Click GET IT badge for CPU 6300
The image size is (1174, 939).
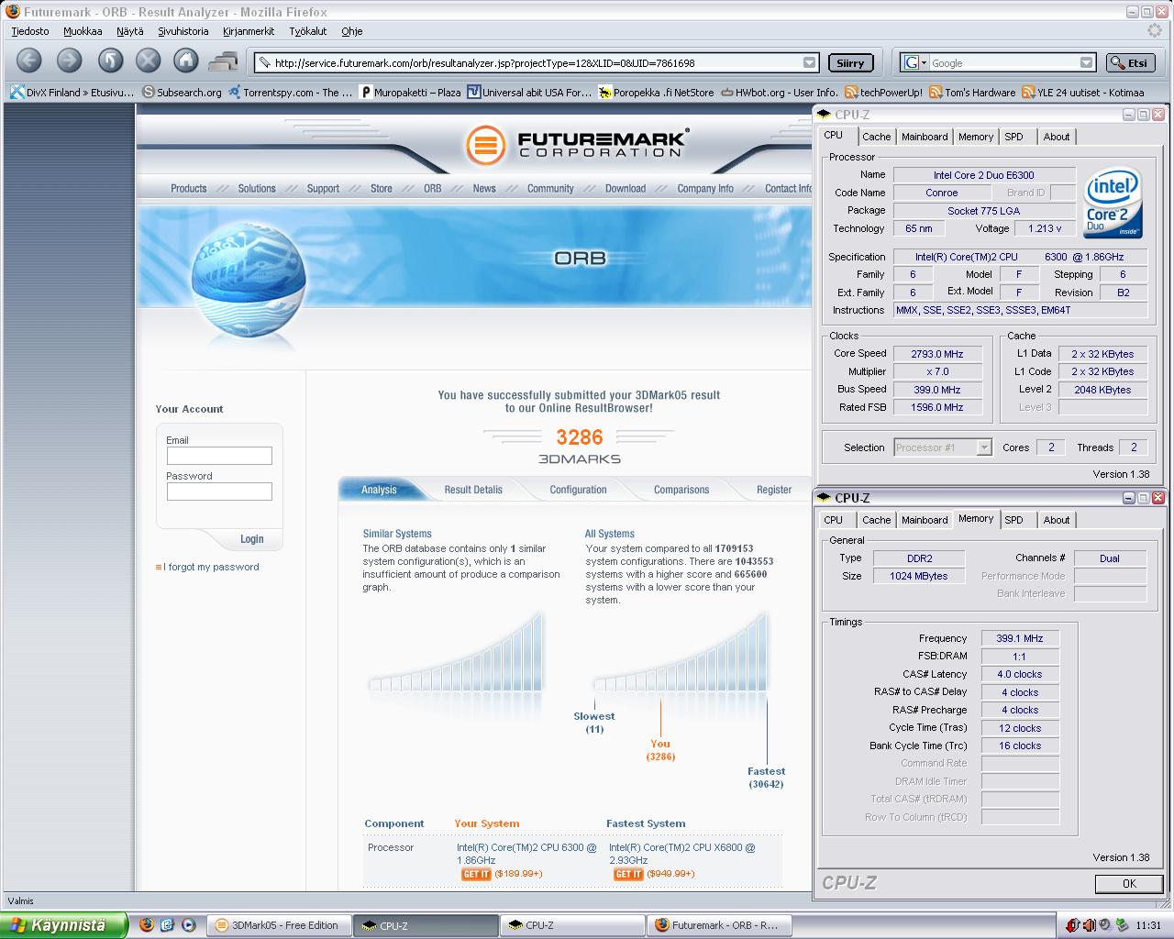click(x=475, y=875)
